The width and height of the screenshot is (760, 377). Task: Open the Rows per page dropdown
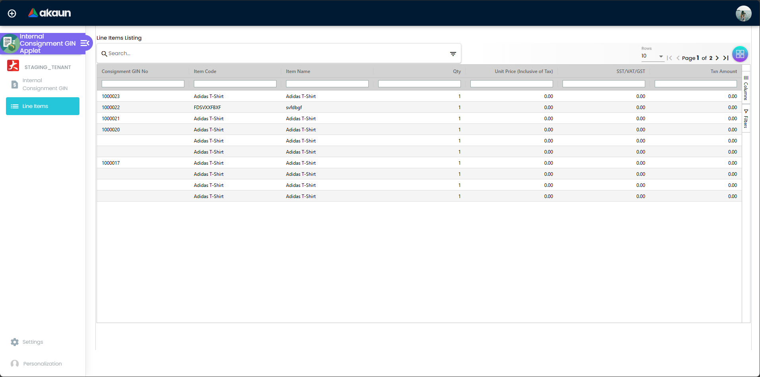point(660,56)
